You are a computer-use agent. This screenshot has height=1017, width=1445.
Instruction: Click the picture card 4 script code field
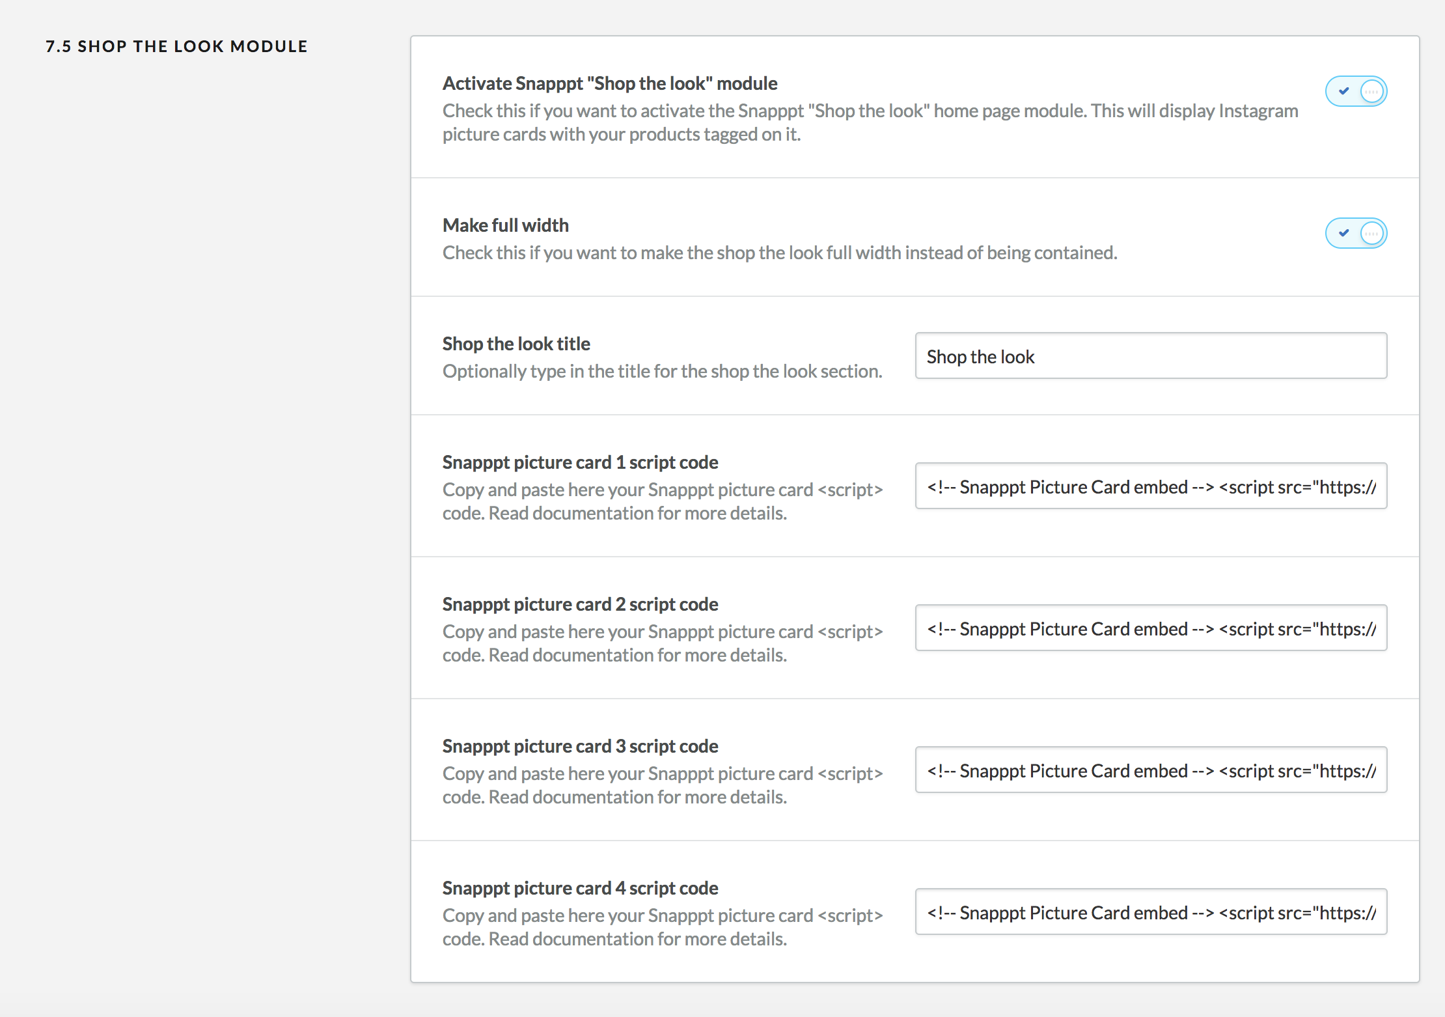tap(1151, 912)
